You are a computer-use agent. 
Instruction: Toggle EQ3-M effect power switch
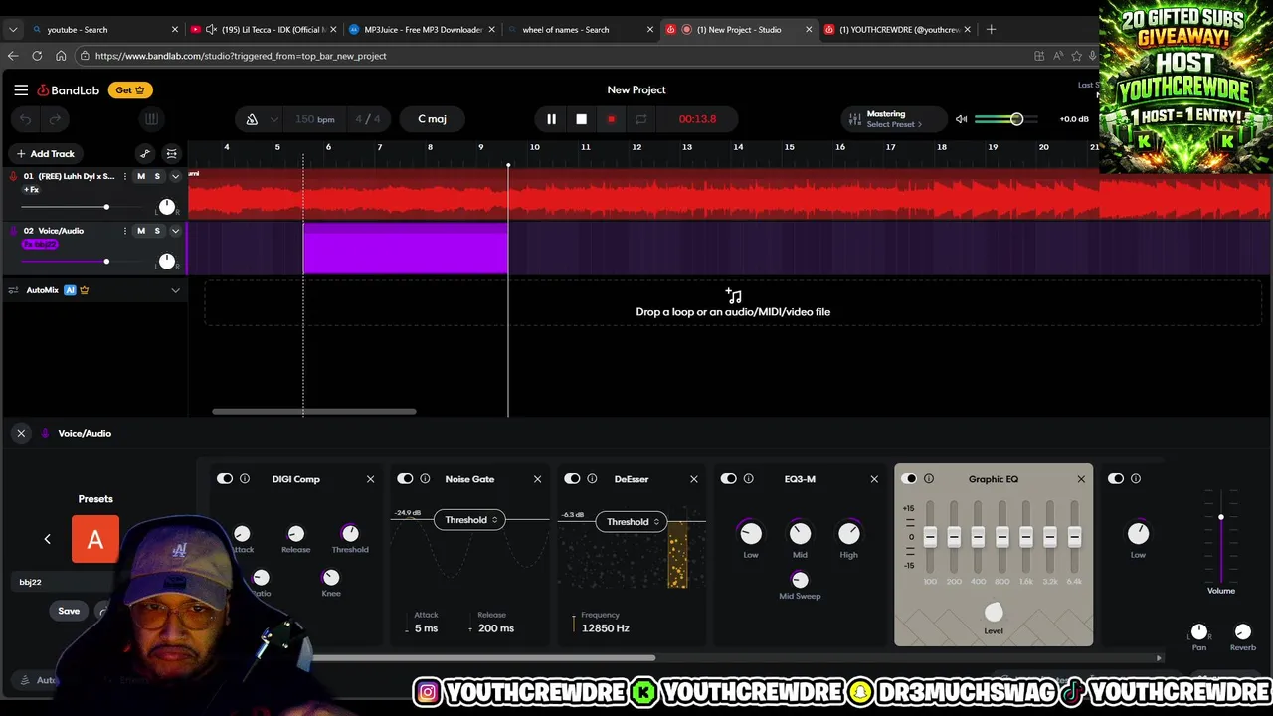729,479
